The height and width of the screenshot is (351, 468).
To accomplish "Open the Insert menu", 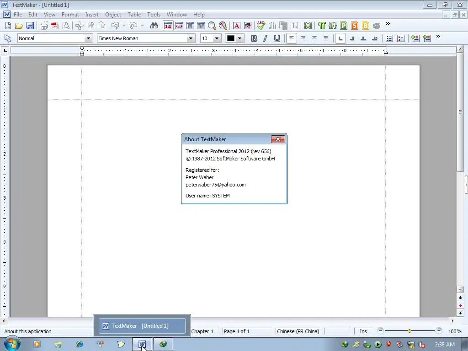I will click(x=91, y=14).
